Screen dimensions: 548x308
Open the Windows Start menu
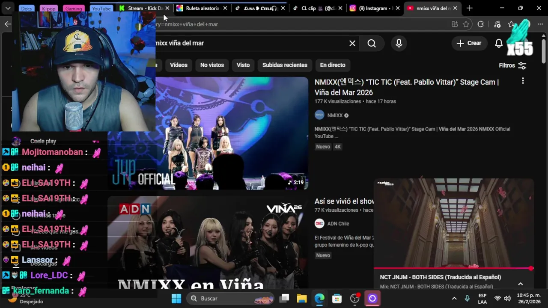[176, 298]
